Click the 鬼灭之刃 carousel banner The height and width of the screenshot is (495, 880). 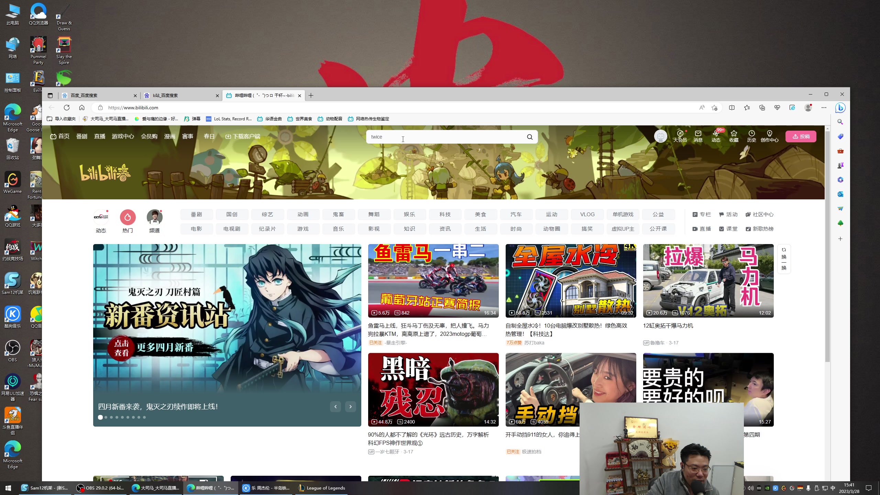tap(227, 335)
